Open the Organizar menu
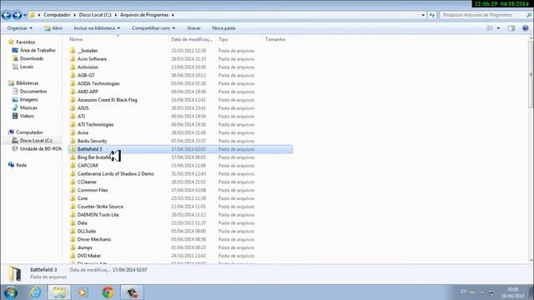This screenshot has width=534, height=300. pyautogui.click(x=20, y=28)
